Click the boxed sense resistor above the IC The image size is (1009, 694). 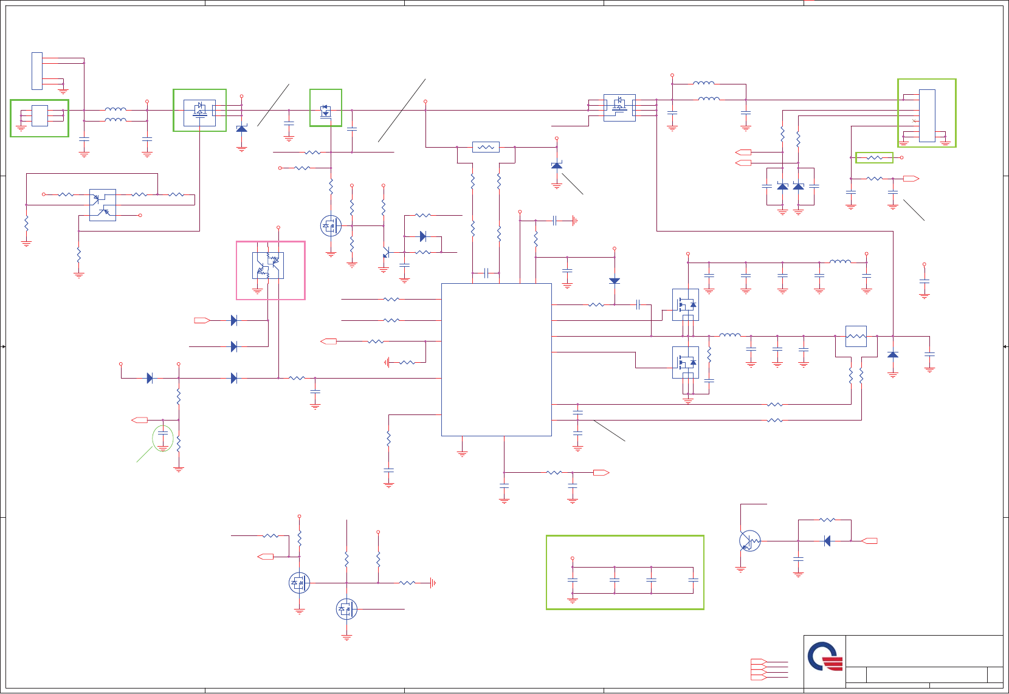[x=486, y=147]
